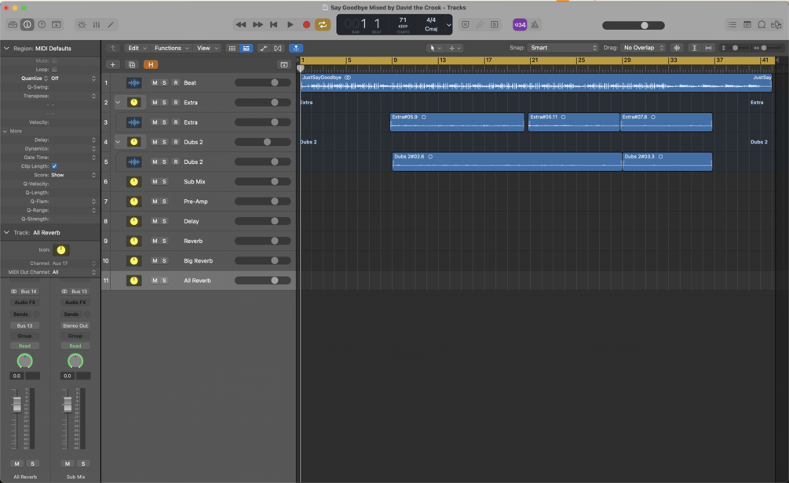Image resolution: width=789 pixels, height=483 pixels.
Task: Click the Add Track plus button
Action: click(x=113, y=65)
